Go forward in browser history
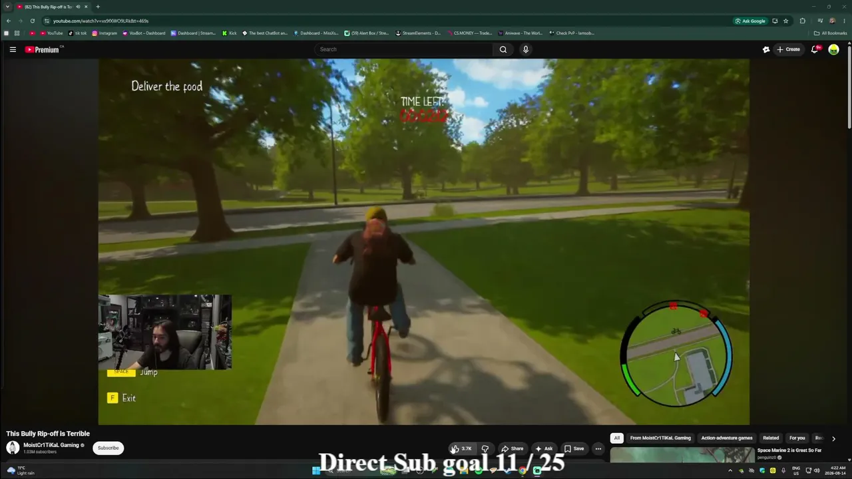 [x=20, y=21]
